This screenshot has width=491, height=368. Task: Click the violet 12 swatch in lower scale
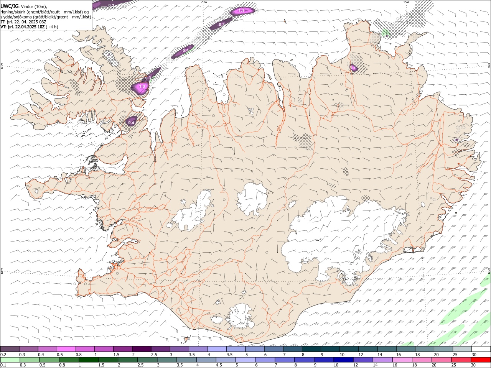tap(363, 360)
